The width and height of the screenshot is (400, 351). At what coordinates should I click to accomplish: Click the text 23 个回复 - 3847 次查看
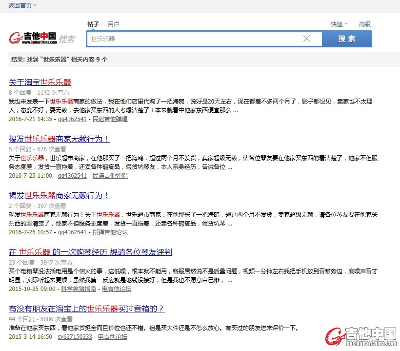tap(40, 263)
